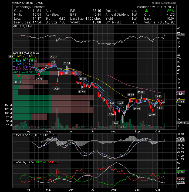Click the EPS value -0.44
Image resolution: width=189 pixels, height=192 pixels.
(97, 15)
